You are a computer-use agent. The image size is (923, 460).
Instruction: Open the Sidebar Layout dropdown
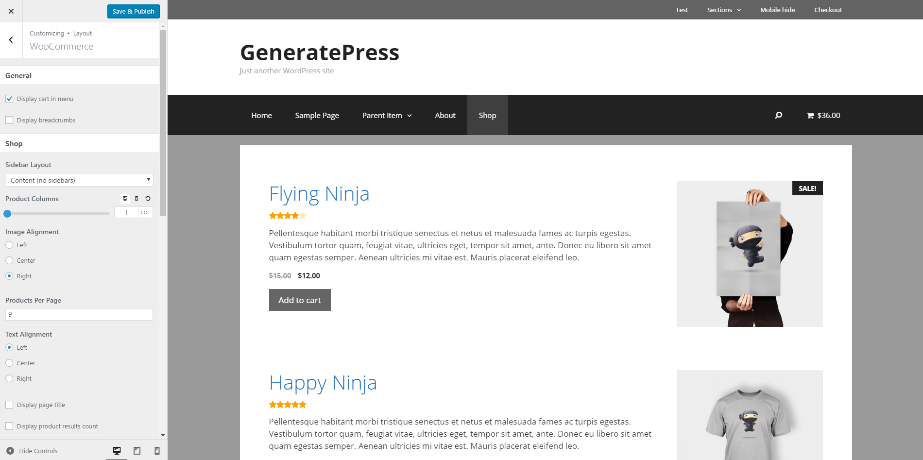tap(79, 180)
